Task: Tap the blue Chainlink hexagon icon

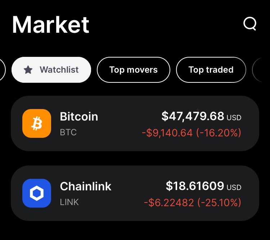Action: click(x=37, y=193)
